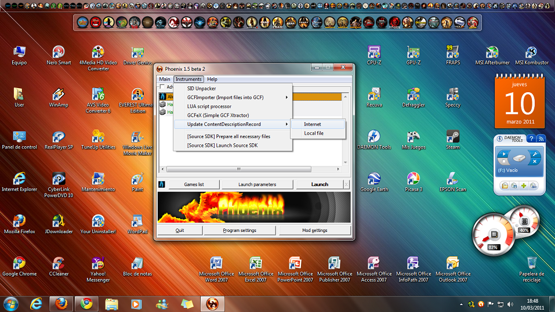Click the Quit button in Phoenix
The image size is (555, 312).
pyautogui.click(x=180, y=230)
